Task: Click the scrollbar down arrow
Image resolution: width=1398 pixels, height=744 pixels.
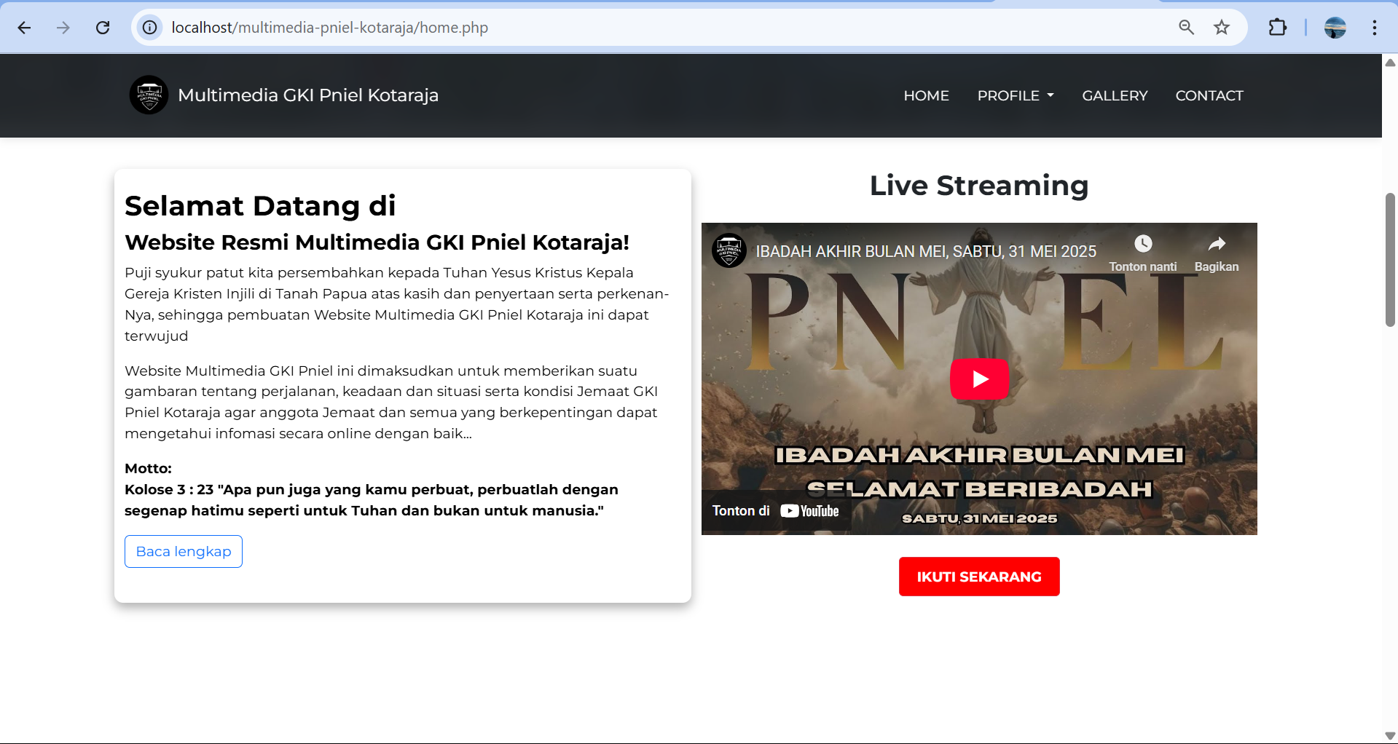Action: pyautogui.click(x=1390, y=736)
